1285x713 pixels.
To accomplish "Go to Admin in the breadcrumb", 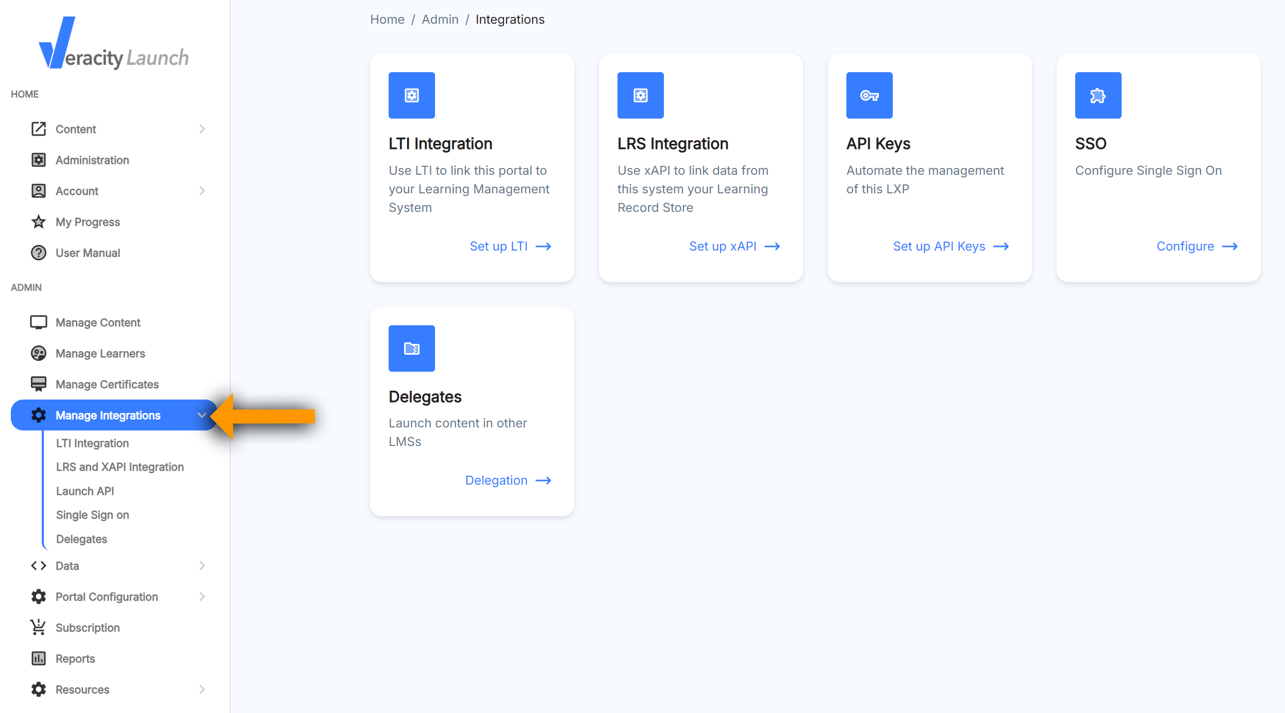I will point(440,20).
